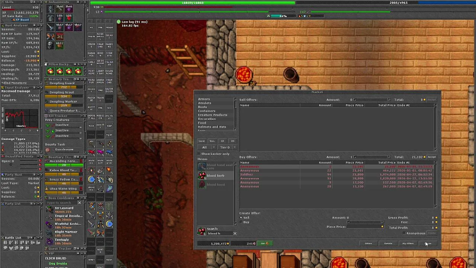The image size is (476, 268).
Task: Click the Offers button in Market
Action: point(368,243)
